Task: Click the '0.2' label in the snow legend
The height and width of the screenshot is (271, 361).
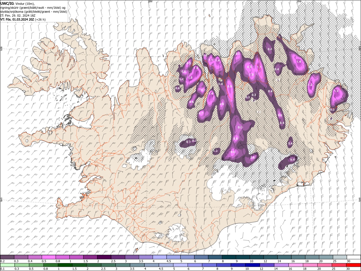Action: click(x=2, y=261)
